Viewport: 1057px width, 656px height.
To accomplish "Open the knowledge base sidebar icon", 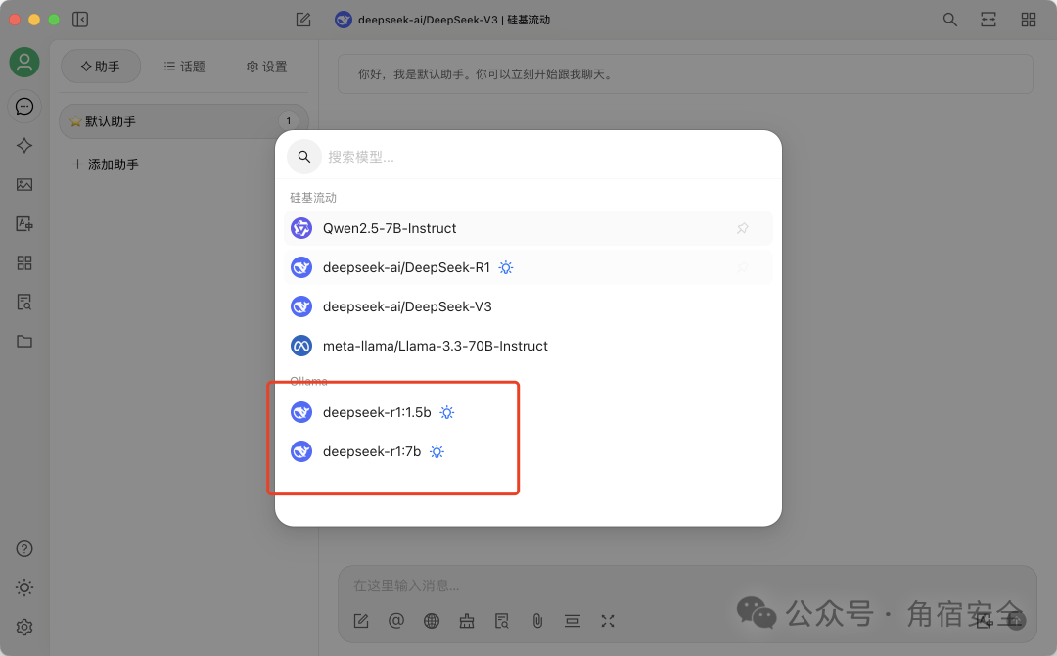I will coord(24,302).
